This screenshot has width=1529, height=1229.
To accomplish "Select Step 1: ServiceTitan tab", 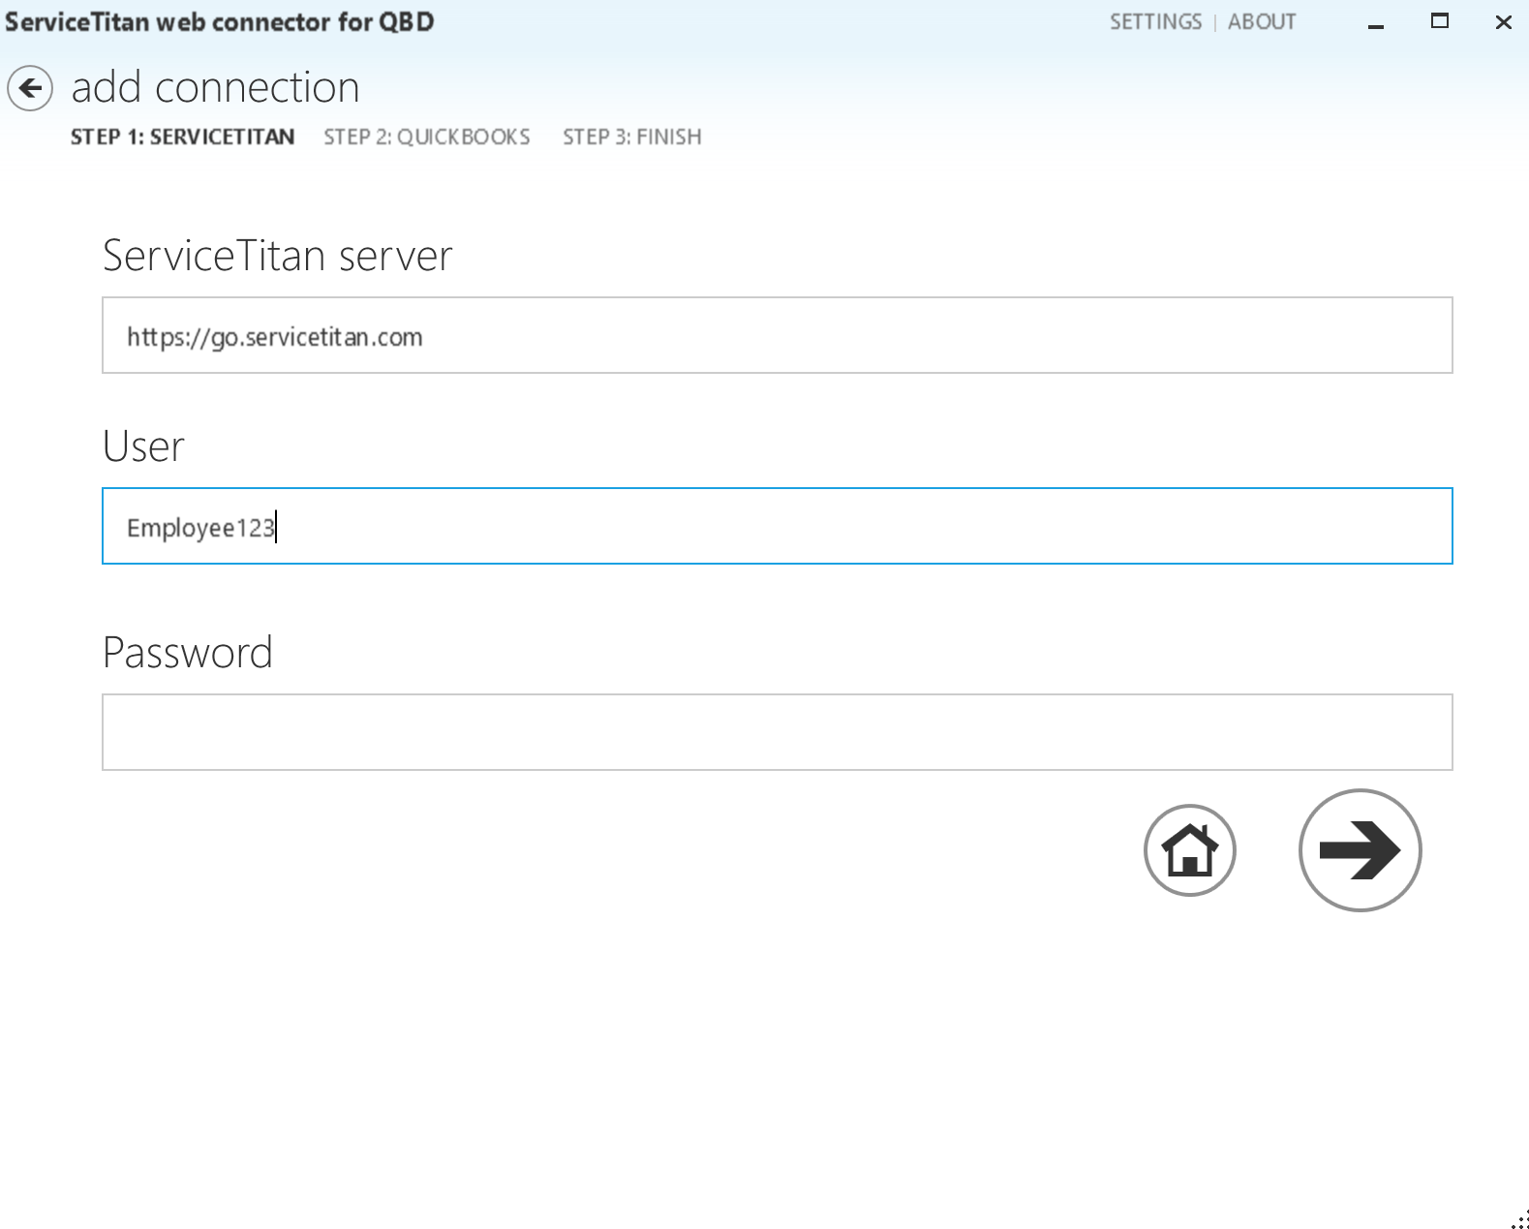I will 182,138.
